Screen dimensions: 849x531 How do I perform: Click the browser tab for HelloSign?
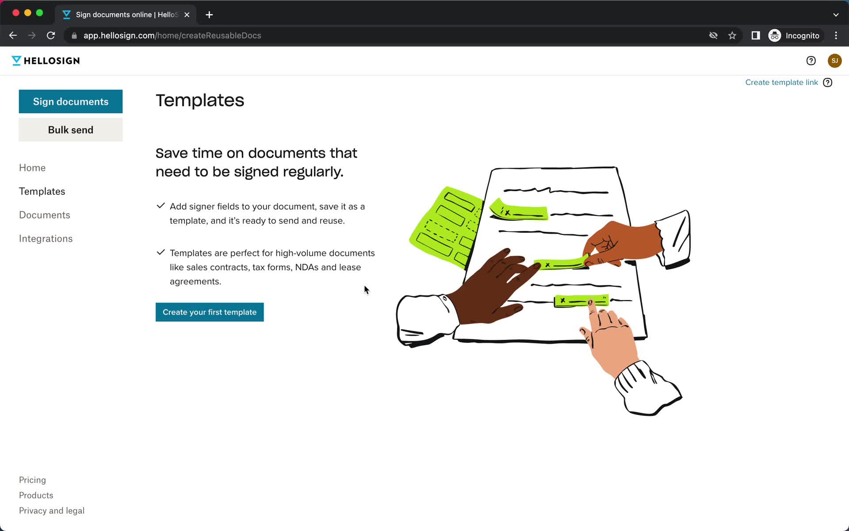click(125, 15)
